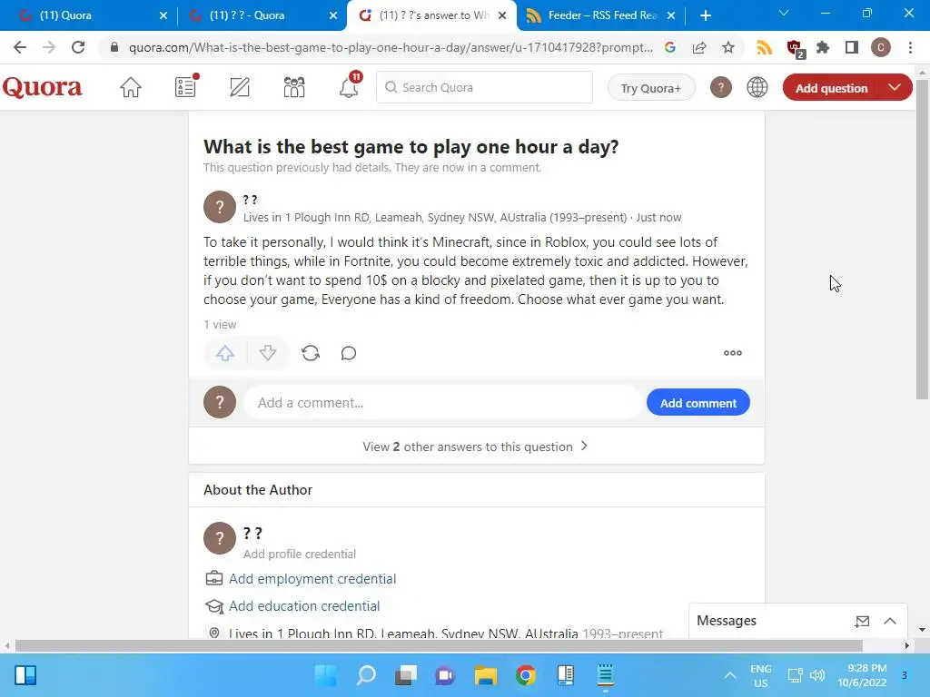This screenshot has width=930, height=697.
Task: Open the Spaces people icon
Action: tap(294, 88)
